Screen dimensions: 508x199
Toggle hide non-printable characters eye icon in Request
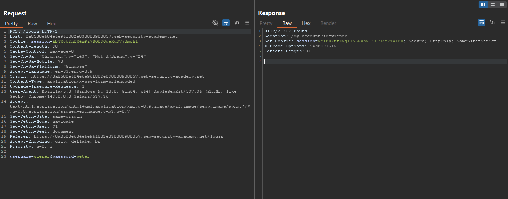click(215, 23)
